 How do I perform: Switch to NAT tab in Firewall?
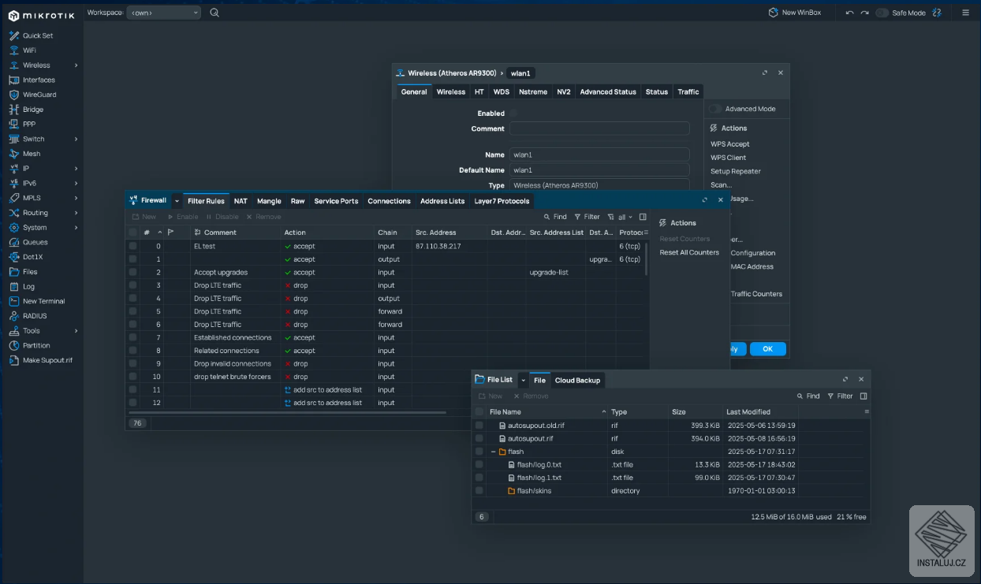pos(241,201)
